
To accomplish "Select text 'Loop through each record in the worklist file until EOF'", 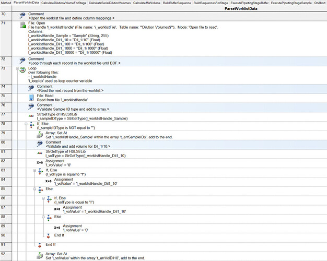I will coord(74,63).
